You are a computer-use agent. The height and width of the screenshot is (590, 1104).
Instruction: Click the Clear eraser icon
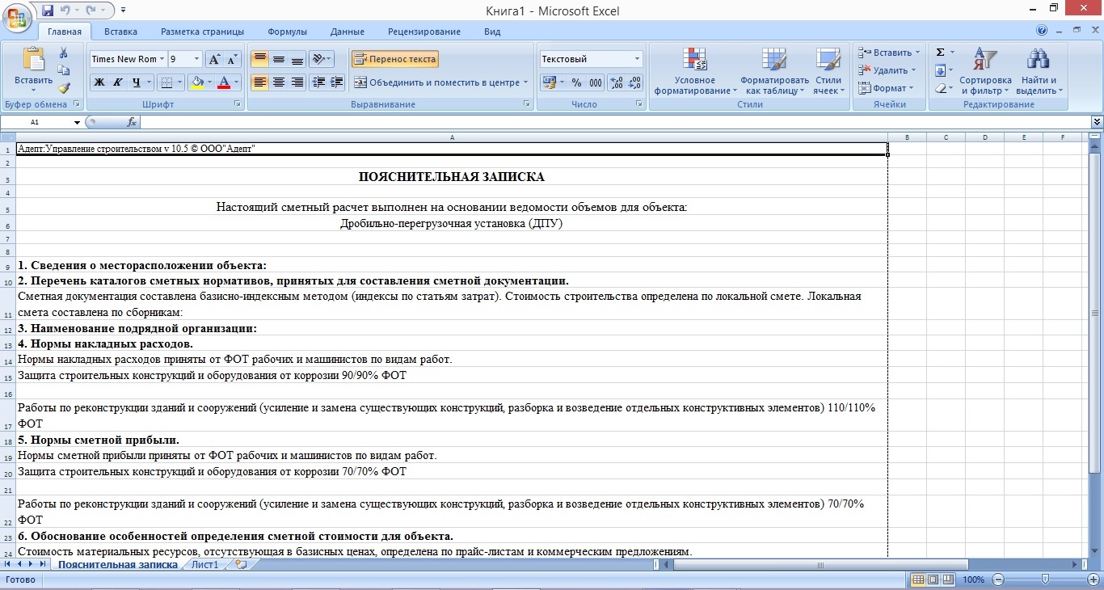(x=940, y=88)
